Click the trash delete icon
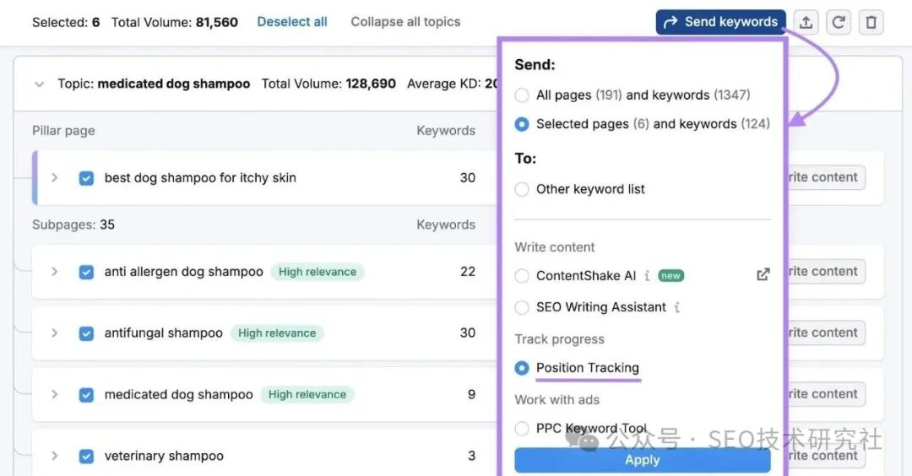The width and height of the screenshot is (912, 476). tap(871, 23)
